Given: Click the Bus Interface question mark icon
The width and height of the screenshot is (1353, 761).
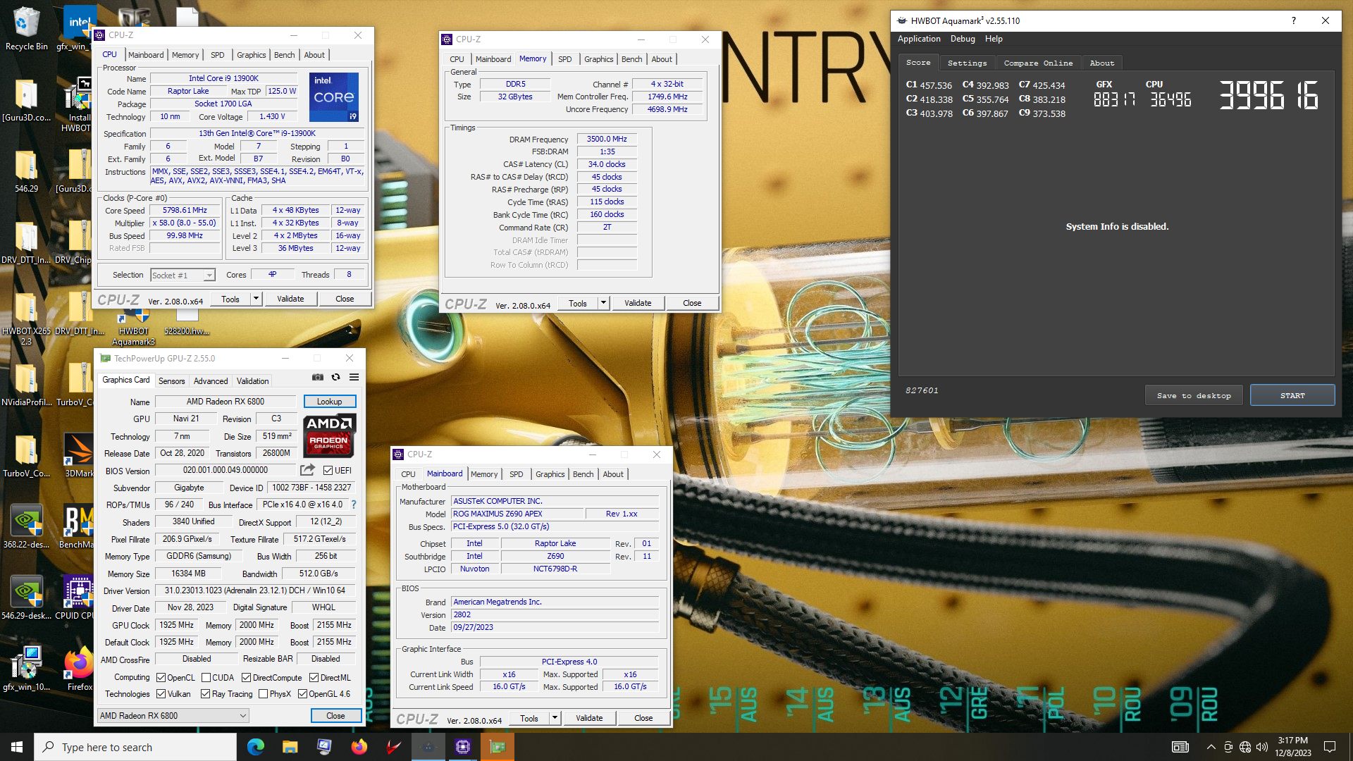Looking at the screenshot, I should point(354,505).
